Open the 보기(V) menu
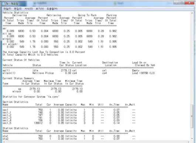Image resolution: width=196 pixels, height=143 pixels. [x=40, y=9]
